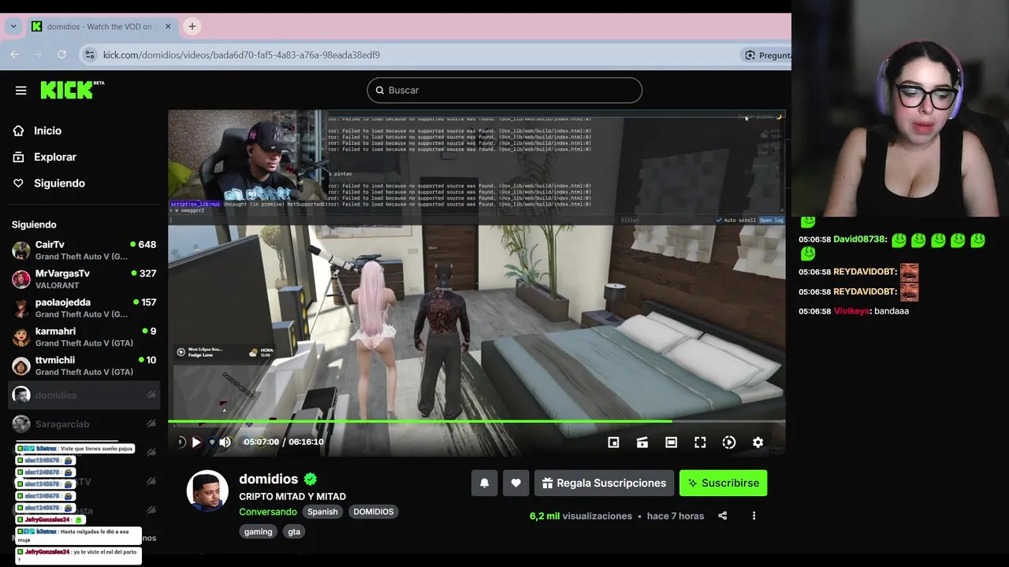Open karmahri channel in following list
Screen dimensions: 1009x567
tap(84, 337)
